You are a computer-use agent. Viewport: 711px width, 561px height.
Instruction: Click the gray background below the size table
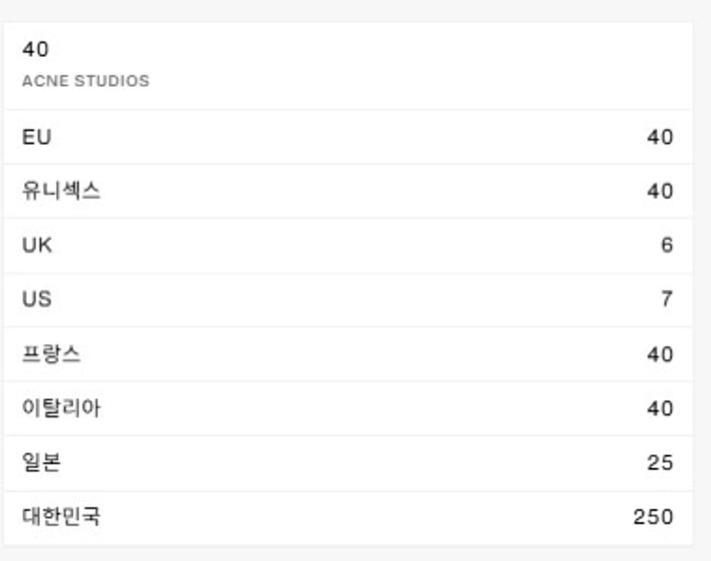tap(354, 553)
